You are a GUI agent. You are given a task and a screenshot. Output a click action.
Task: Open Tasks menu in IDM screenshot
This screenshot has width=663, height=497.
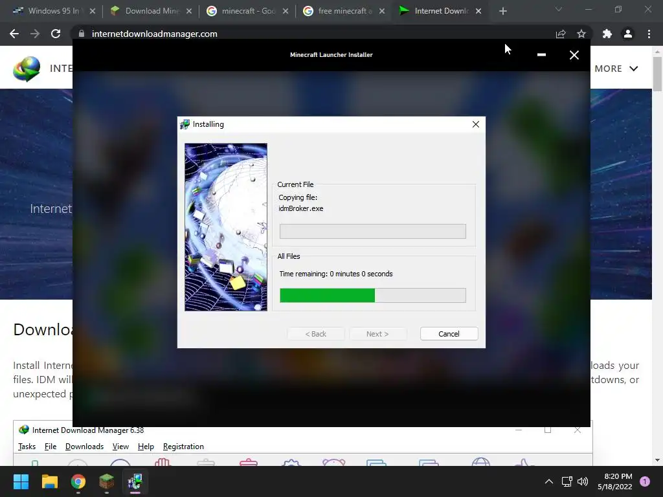point(27,447)
